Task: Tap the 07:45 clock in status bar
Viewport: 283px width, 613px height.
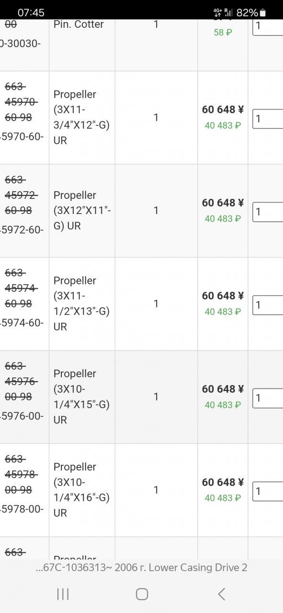Action: [x=31, y=13]
